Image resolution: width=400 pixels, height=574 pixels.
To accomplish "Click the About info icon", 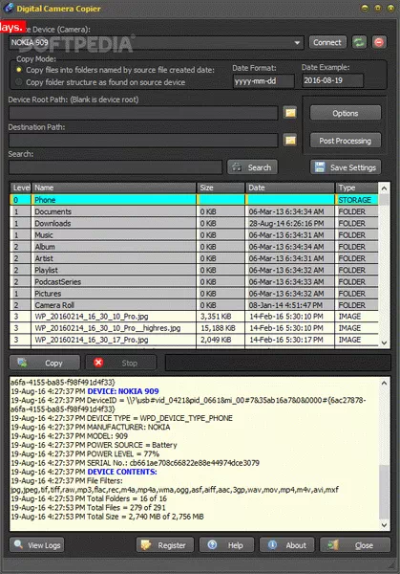I will (x=272, y=544).
